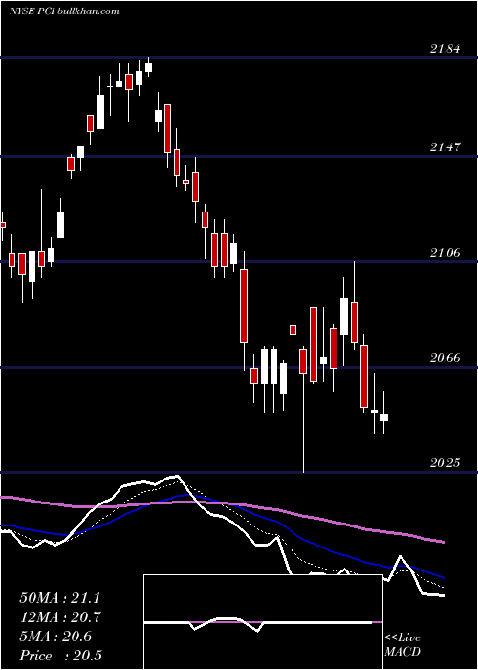The image size is (478, 670).
Task: Click the 21.47 price level label
Action: 445,147
